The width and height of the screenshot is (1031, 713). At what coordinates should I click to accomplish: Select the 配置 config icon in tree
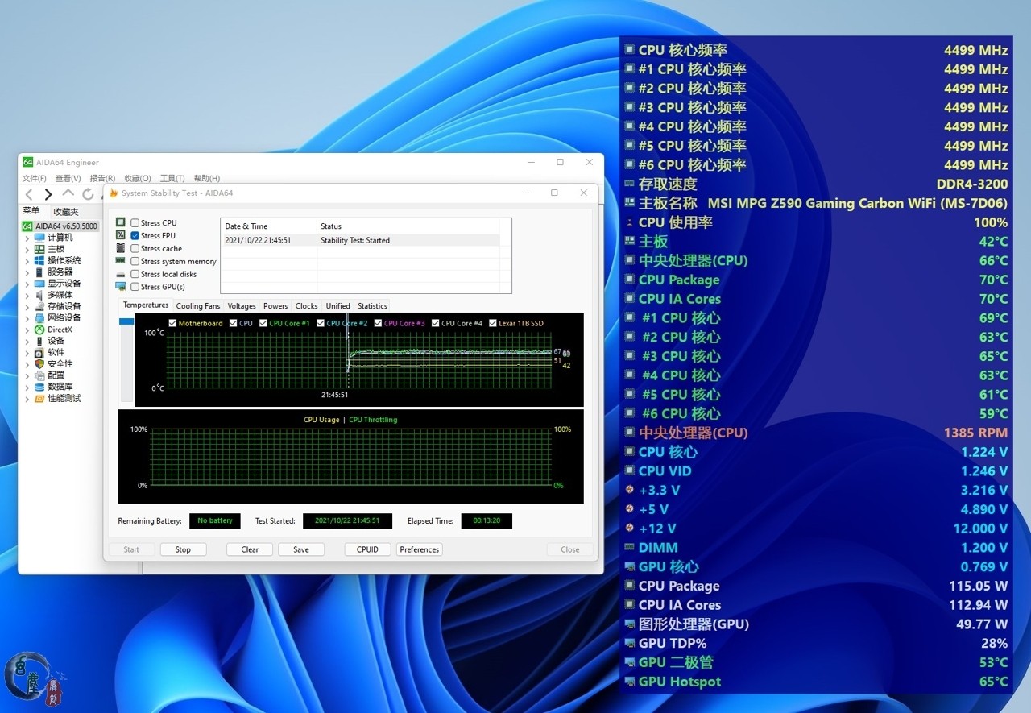point(39,375)
